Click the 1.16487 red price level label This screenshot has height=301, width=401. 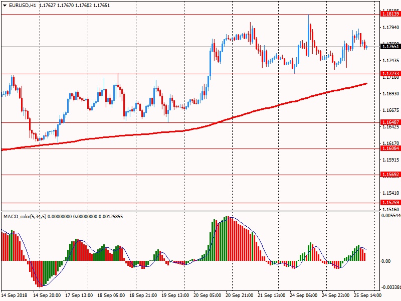390,122
